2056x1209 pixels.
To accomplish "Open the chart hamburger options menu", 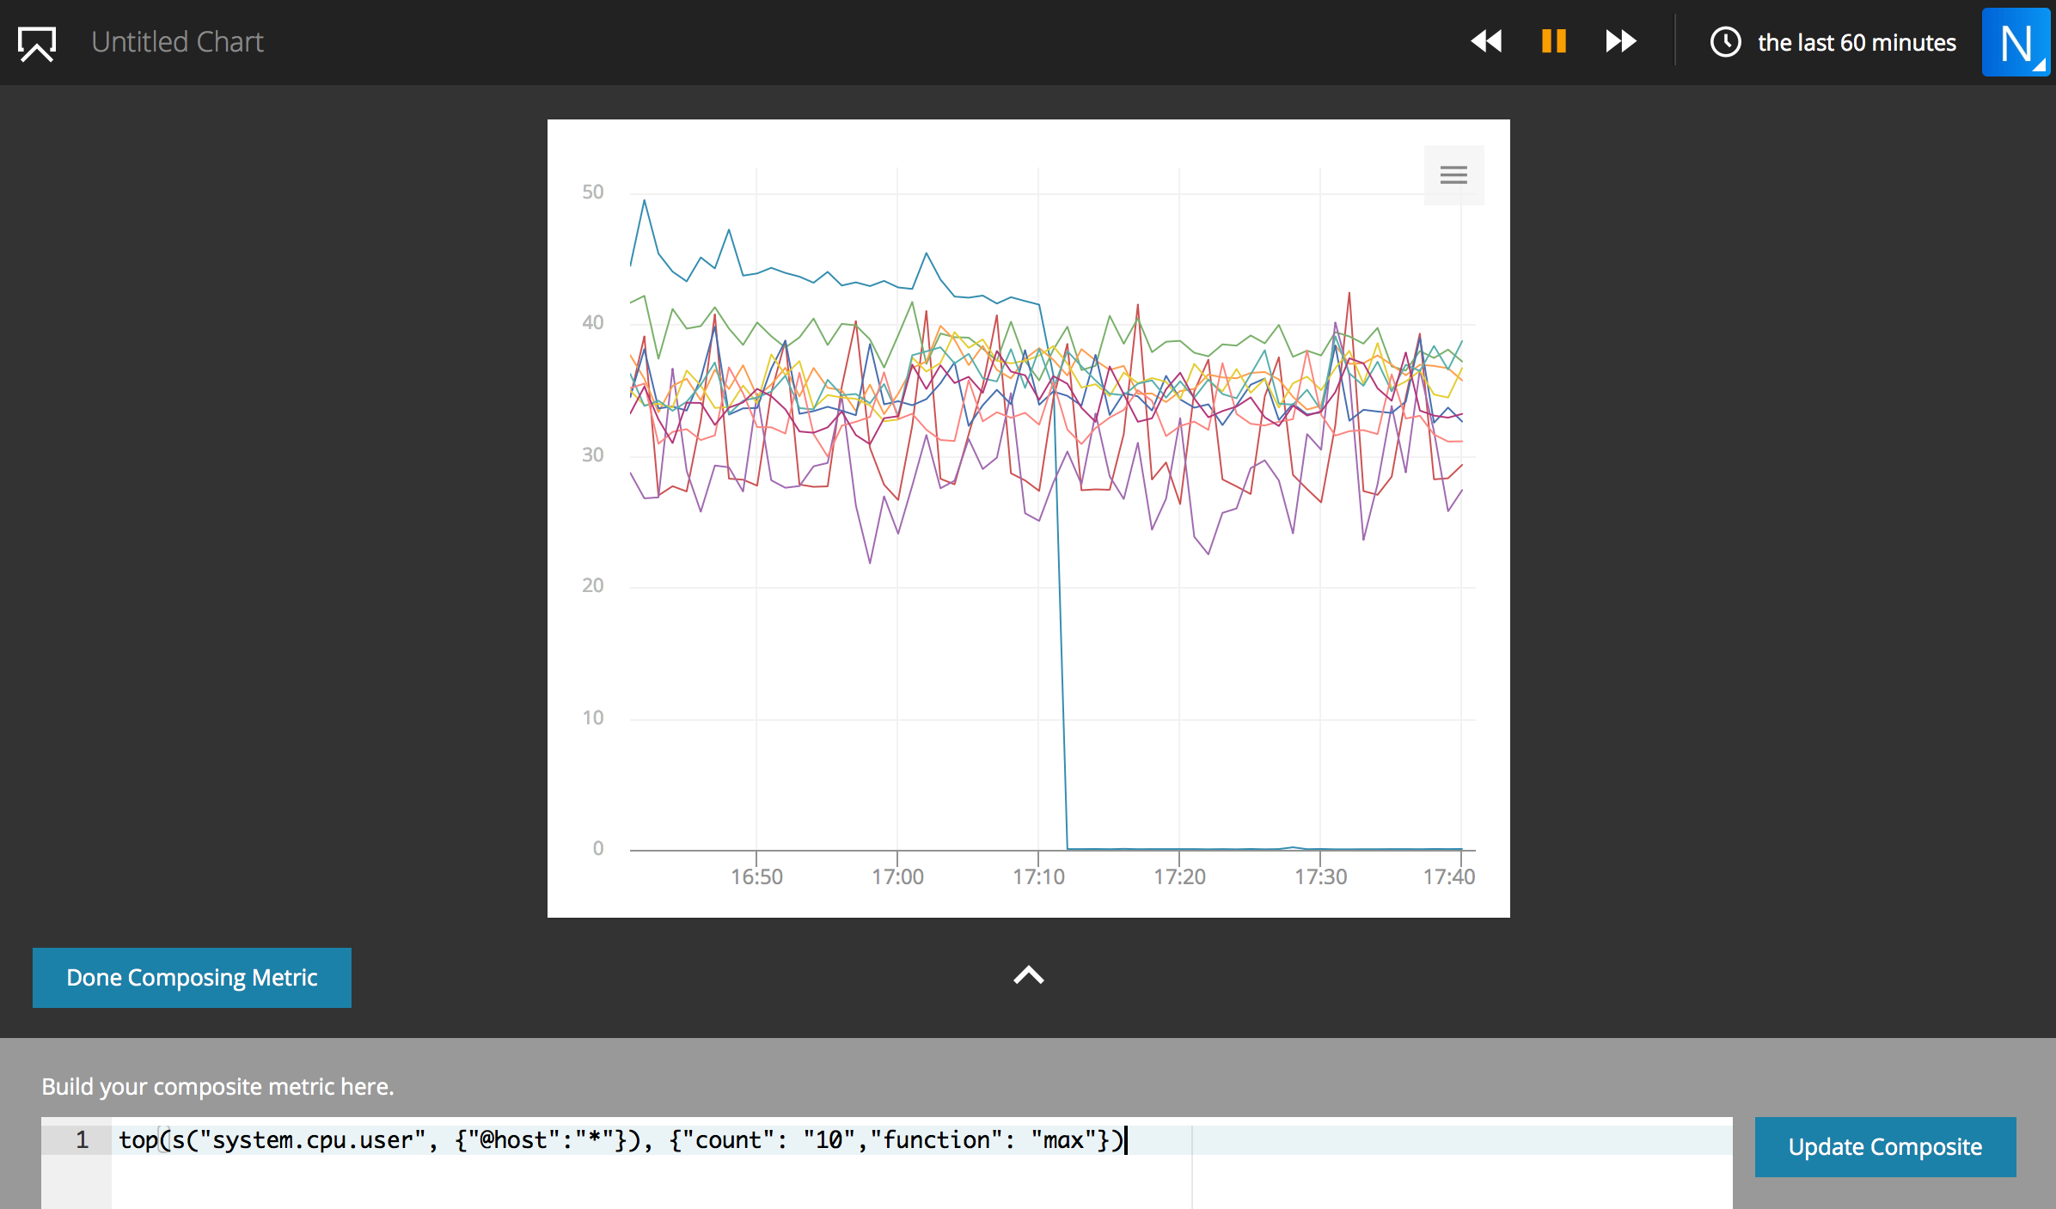I will 1453,175.
